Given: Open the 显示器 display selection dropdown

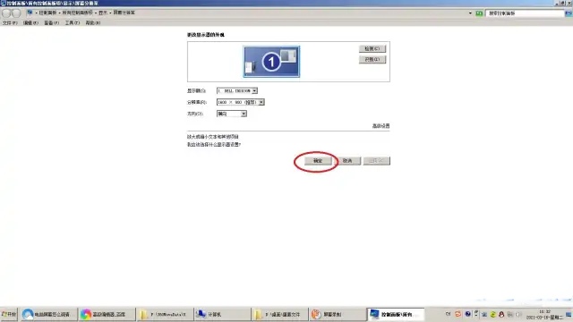Looking at the screenshot, I should [237, 90].
